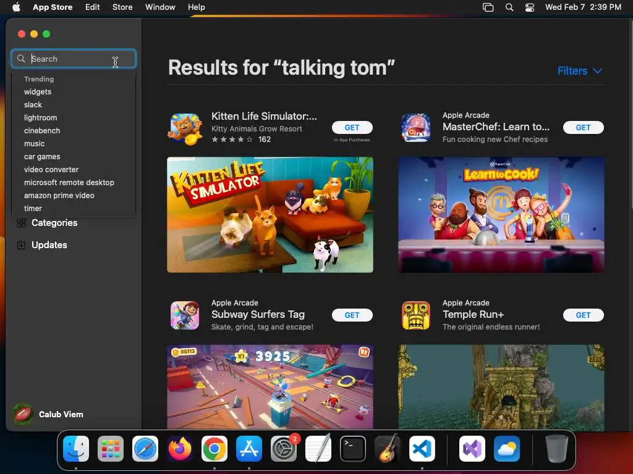Select trending search 'car games'
Screen dimensions: 633x474
(x=42, y=156)
